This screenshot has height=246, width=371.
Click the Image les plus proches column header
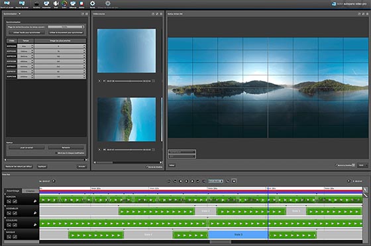60,40
